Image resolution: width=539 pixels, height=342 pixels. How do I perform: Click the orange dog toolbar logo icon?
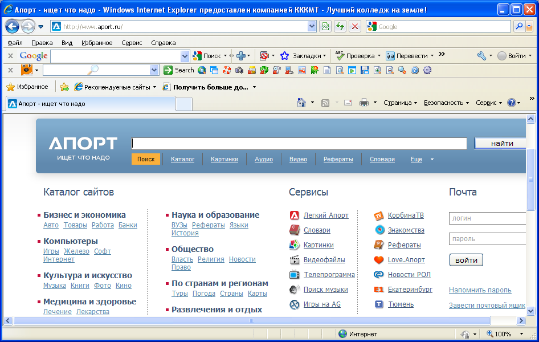pyautogui.click(x=26, y=70)
